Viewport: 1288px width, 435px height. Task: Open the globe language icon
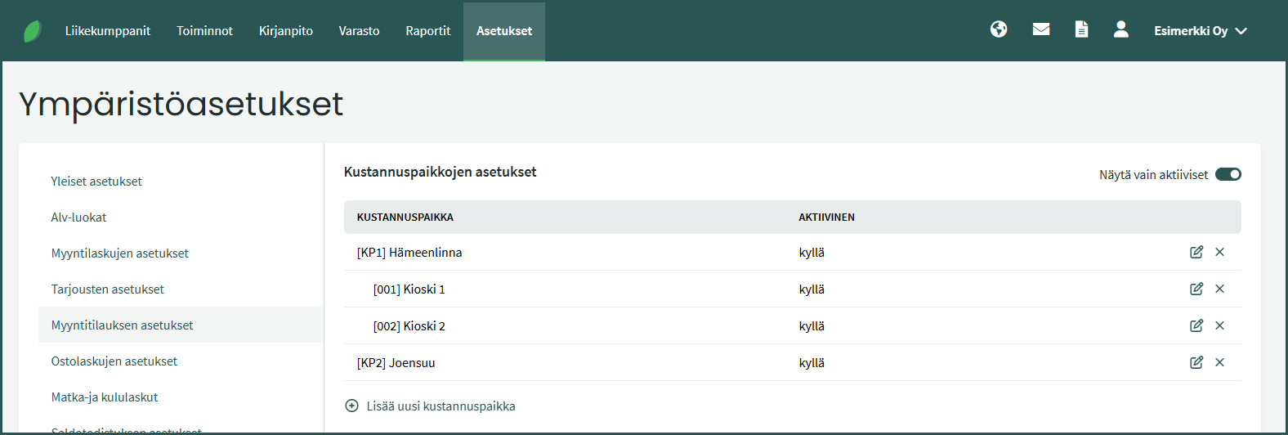coord(998,29)
